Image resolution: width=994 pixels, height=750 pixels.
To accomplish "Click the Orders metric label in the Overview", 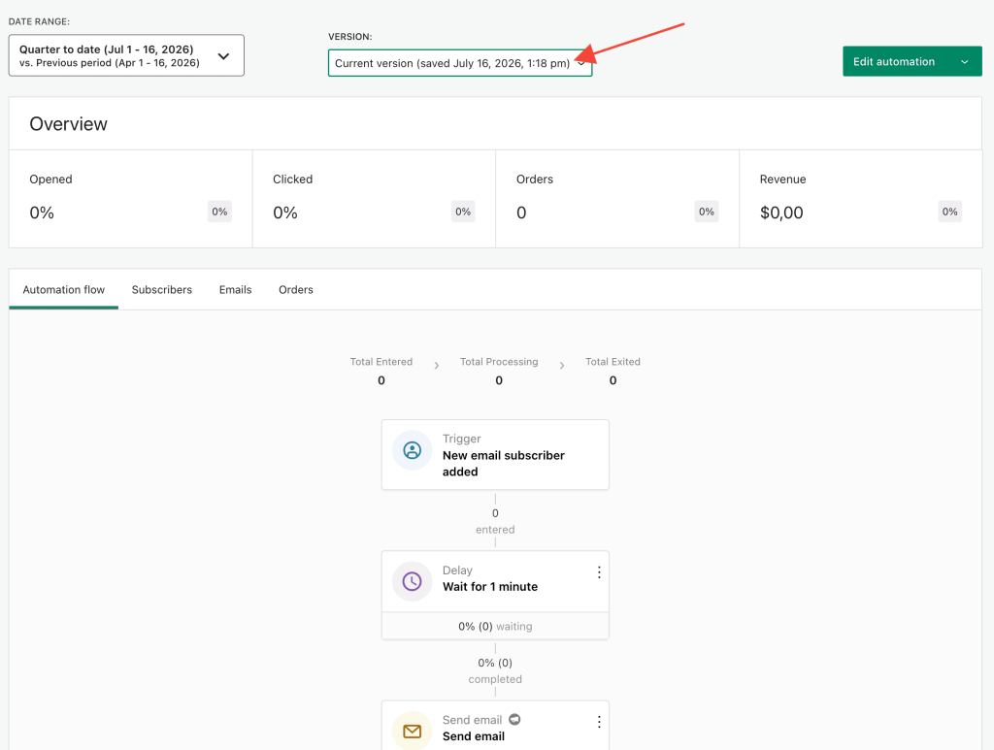I will click(535, 179).
